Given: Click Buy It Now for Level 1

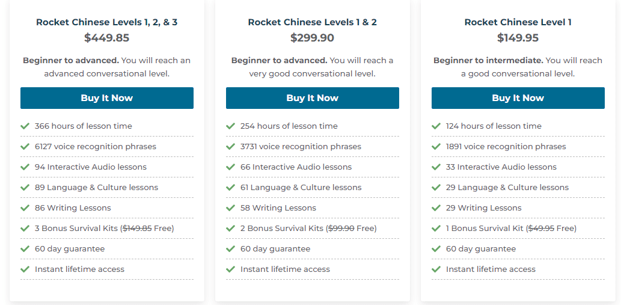Looking at the screenshot, I should (518, 98).
